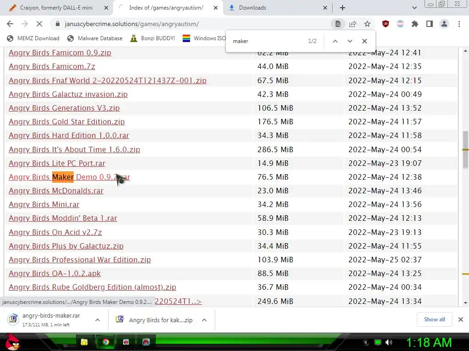Open the Extensions puzzle piece menu
The height and width of the screenshot is (351, 469).
pyautogui.click(x=415, y=24)
